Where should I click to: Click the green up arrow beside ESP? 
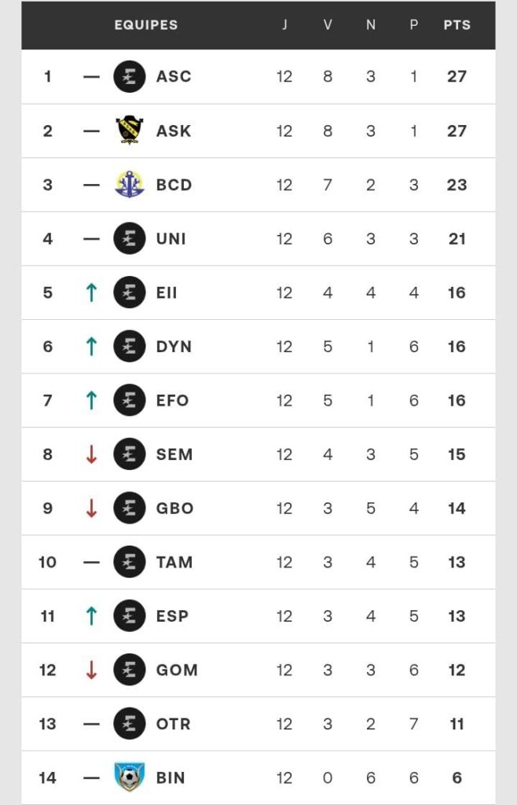click(x=91, y=616)
